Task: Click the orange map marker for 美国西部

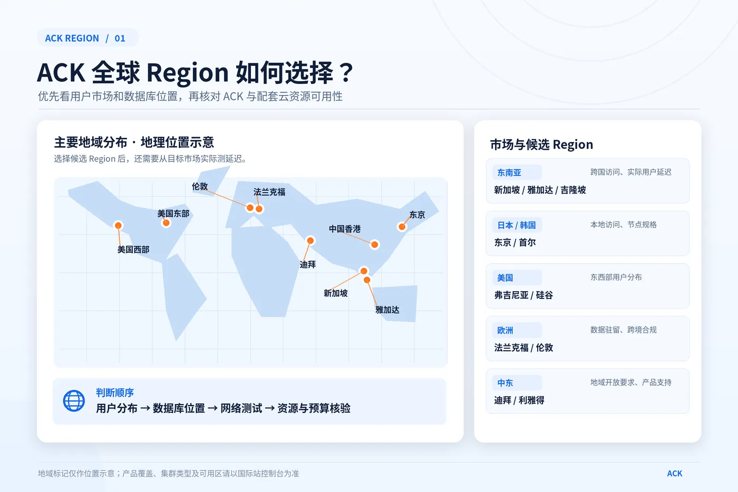Action: coord(119,225)
